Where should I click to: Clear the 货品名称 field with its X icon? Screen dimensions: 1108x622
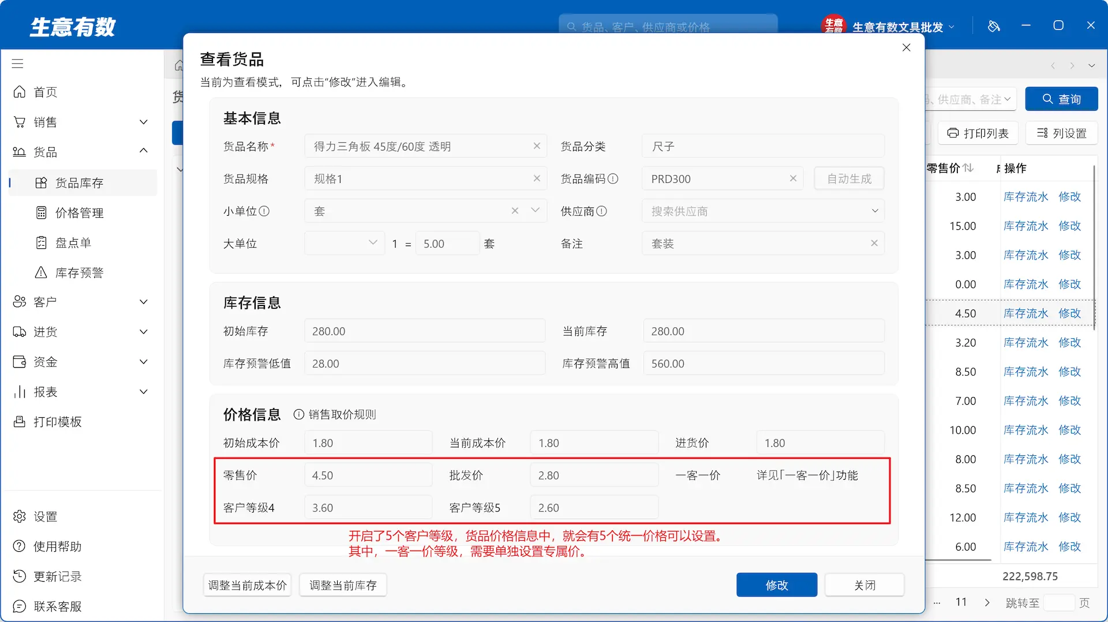point(537,146)
